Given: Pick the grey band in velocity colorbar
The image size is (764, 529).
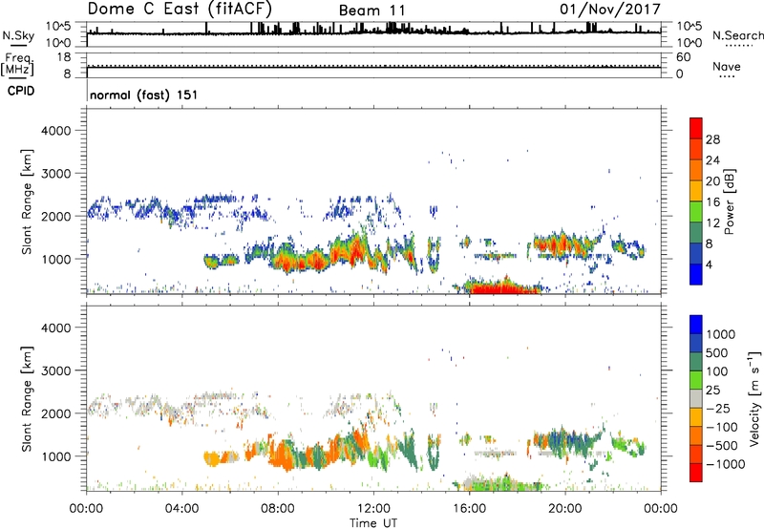Looking at the screenshot, I should [x=696, y=399].
